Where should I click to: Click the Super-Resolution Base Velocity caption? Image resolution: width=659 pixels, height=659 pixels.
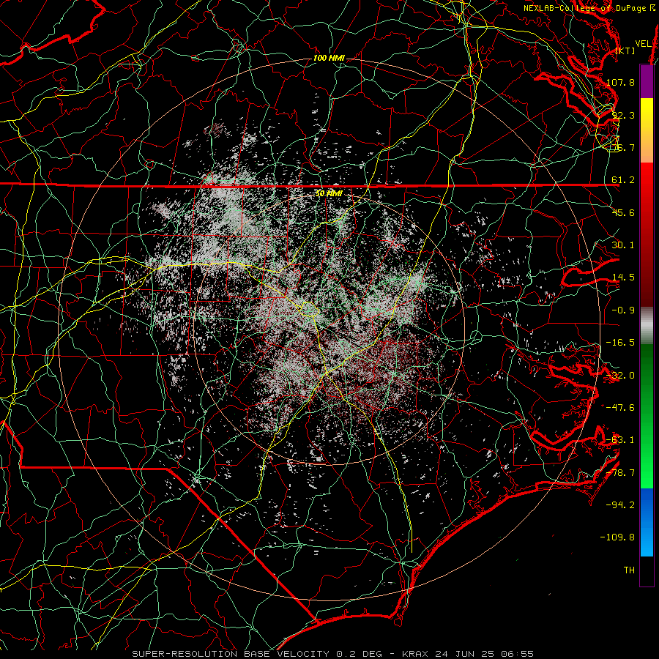(x=333, y=654)
